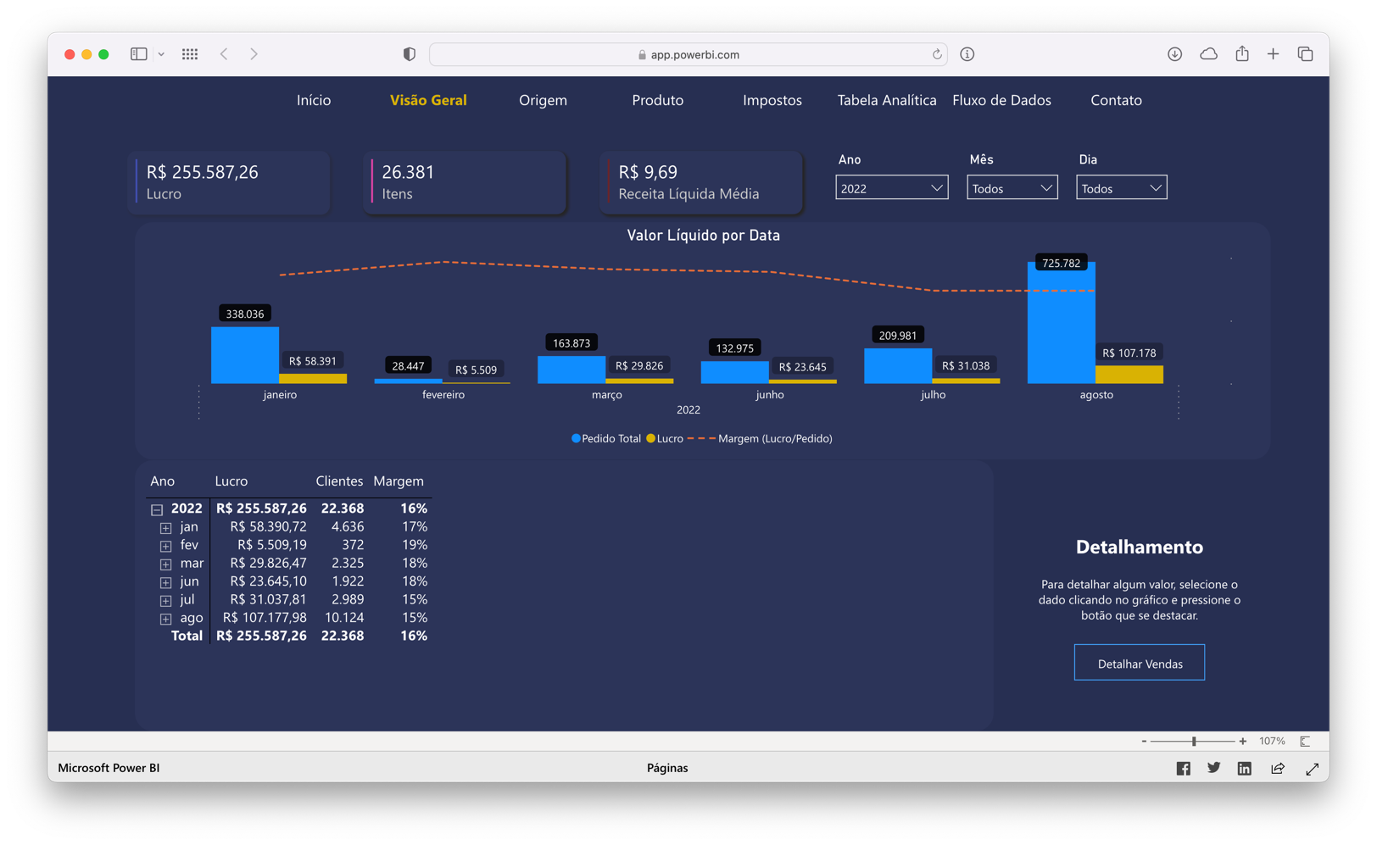The height and width of the screenshot is (845, 1377).
Task: Open Safari downloads from the toolbar
Action: click(1174, 53)
